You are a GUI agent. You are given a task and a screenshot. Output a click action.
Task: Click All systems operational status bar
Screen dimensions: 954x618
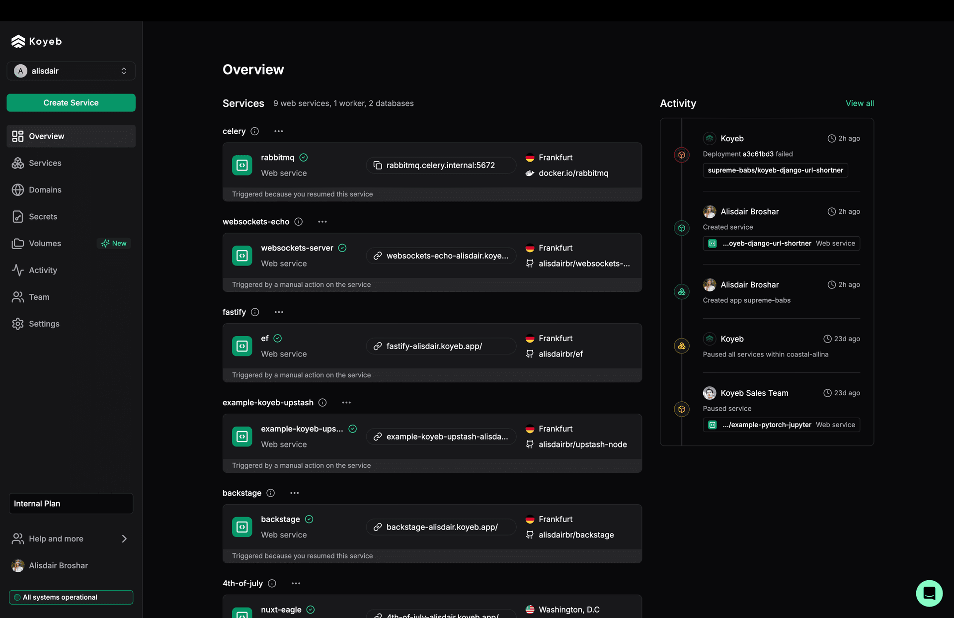(x=70, y=597)
